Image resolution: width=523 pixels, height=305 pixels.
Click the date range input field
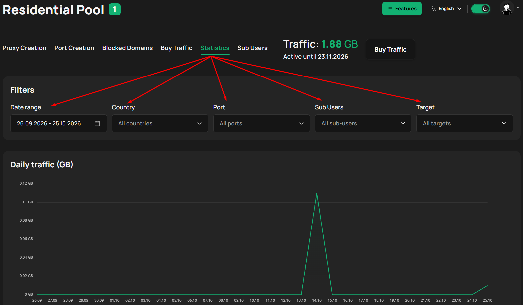pos(59,123)
